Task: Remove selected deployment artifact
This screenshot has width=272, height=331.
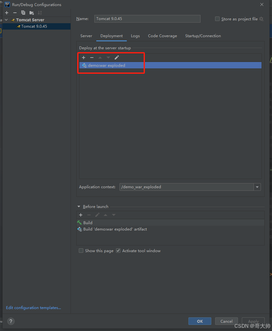Action: click(92, 58)
